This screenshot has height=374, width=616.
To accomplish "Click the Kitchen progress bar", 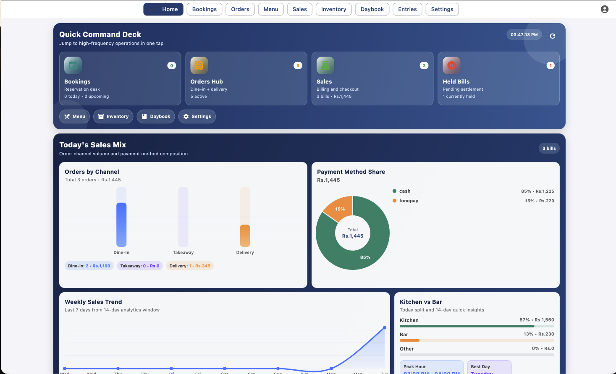I will [477, 326].
